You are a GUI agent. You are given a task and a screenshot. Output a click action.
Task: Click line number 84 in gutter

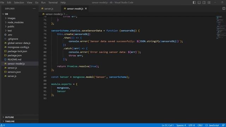tap(45, 66)
